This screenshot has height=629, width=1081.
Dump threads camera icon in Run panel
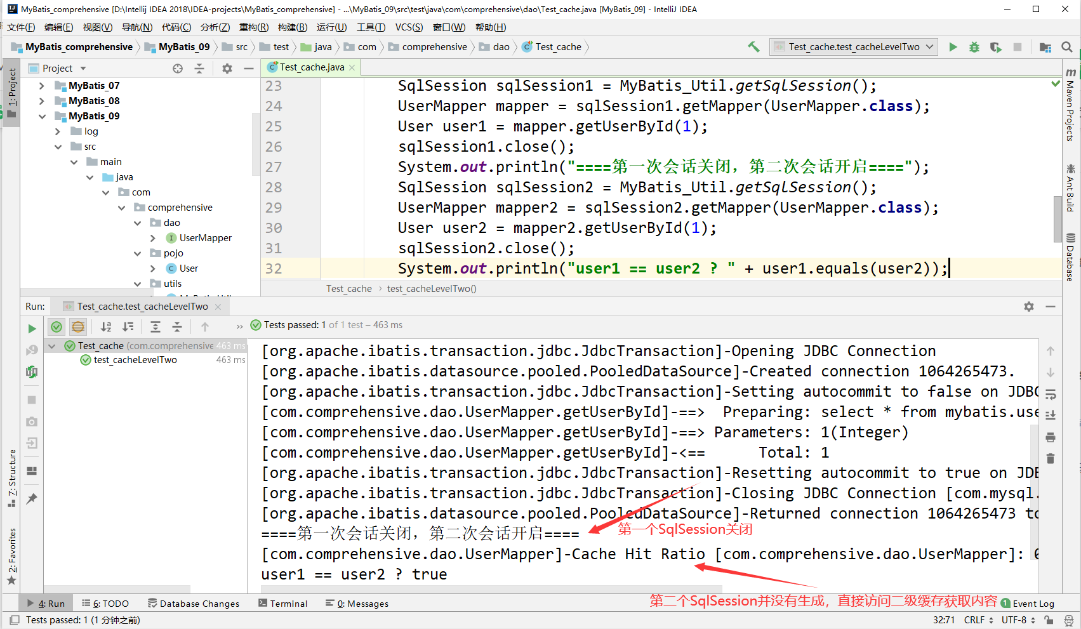[32, 421]
